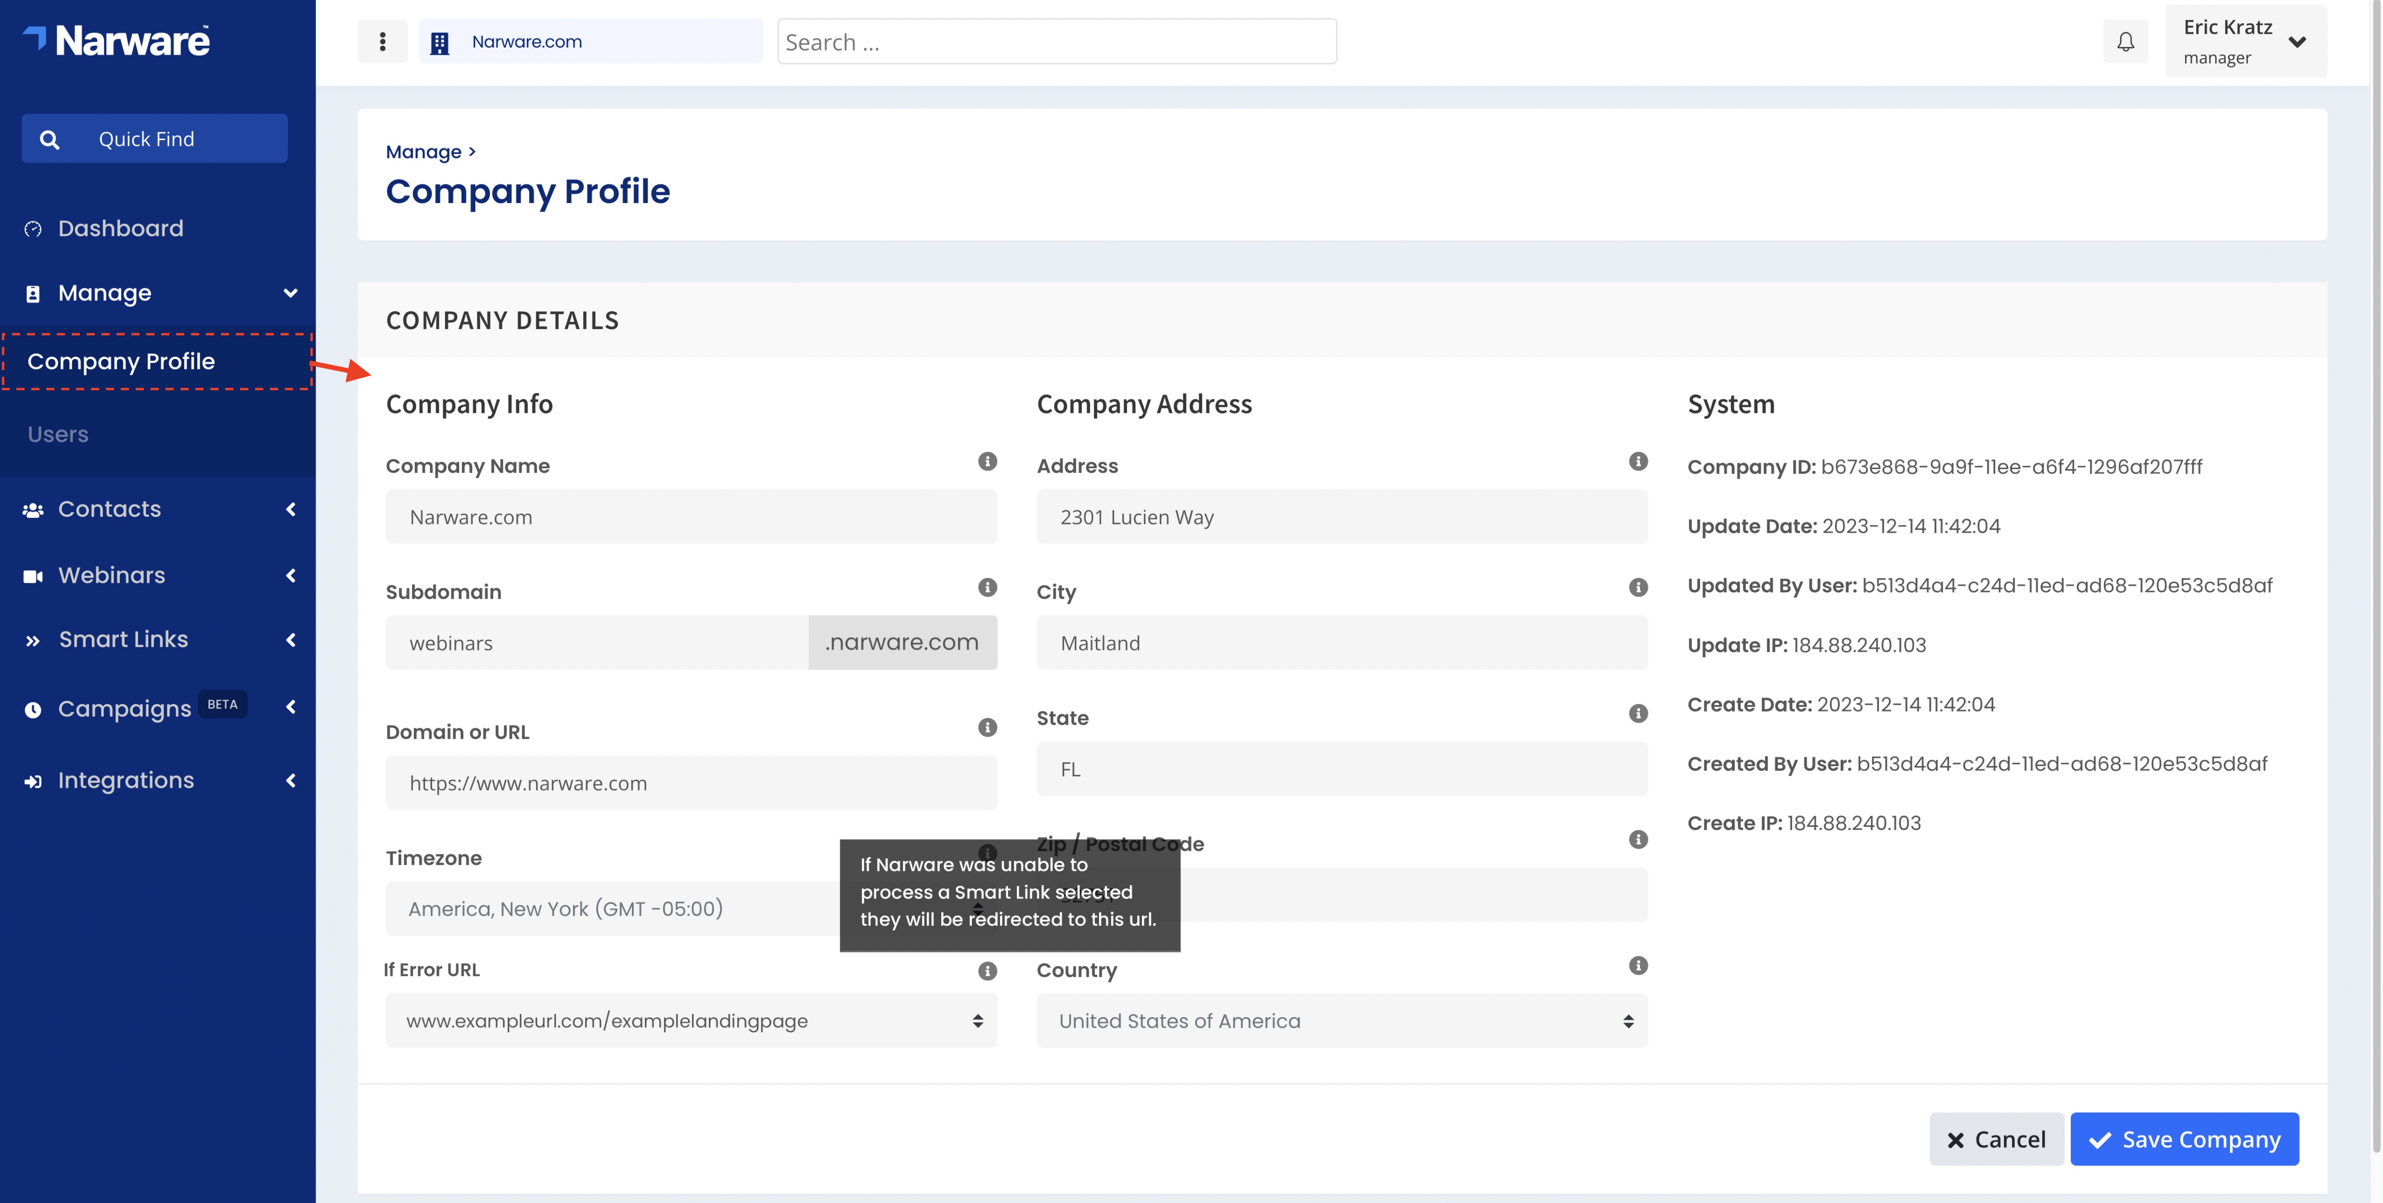Click the Manage badge icon
The image size is (2383, 1203).
click(x=33, y=294)
